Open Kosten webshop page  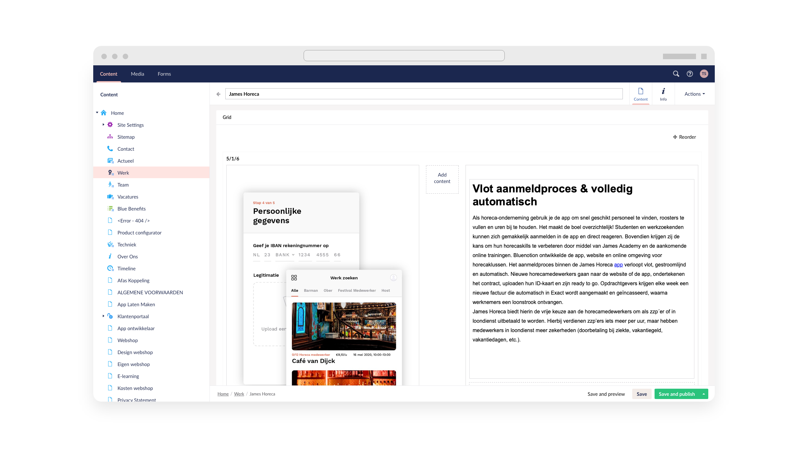135,388
